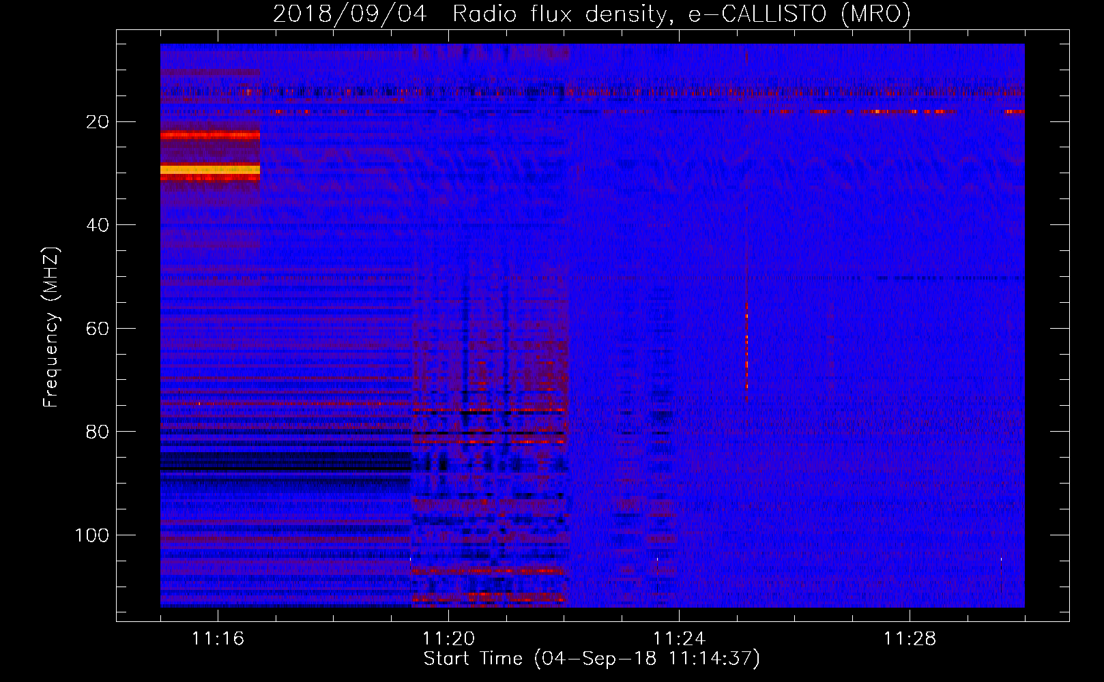
Task: Click the 11:24 time tick label
Action: click(679, 639)
